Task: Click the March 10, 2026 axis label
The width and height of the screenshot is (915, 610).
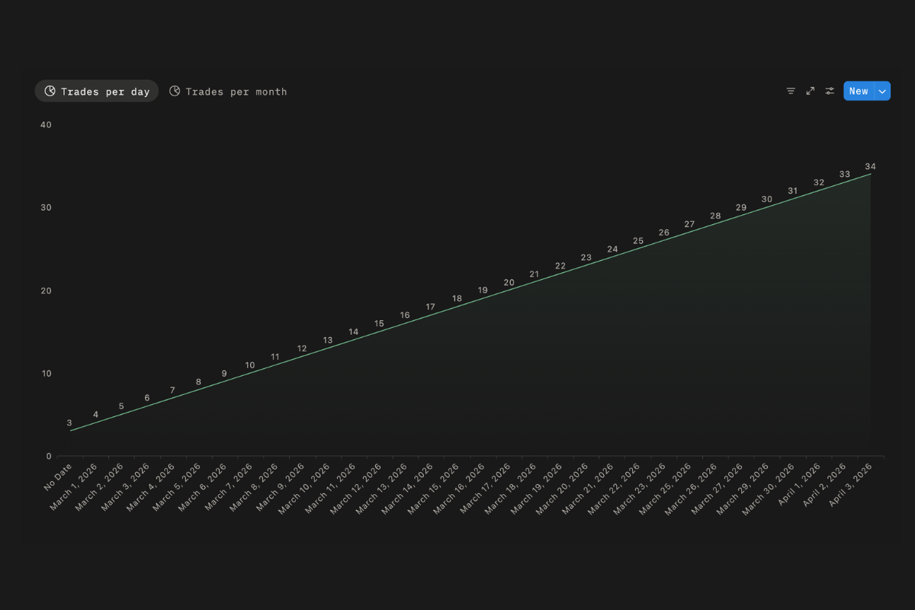Action: point(305,489)
